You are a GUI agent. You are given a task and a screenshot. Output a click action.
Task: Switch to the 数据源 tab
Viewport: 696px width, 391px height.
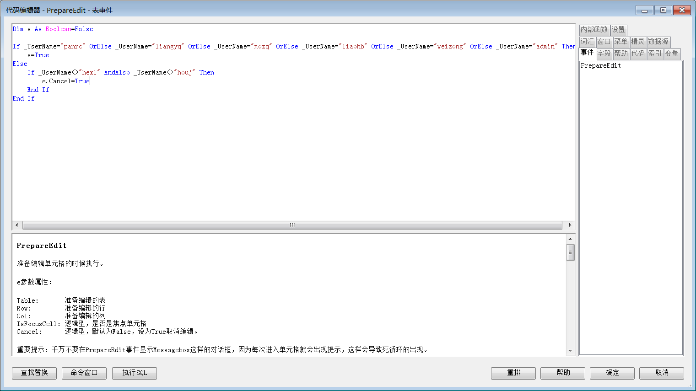(658, 42)
